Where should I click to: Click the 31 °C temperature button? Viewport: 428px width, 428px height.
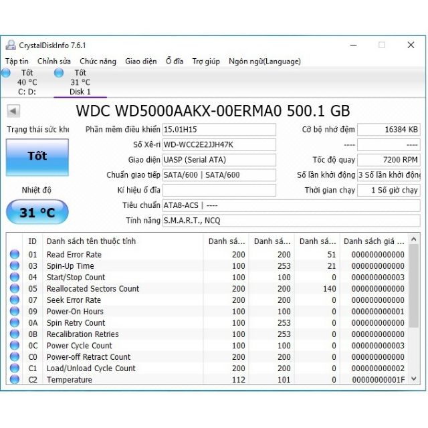[x=37, y=212]
